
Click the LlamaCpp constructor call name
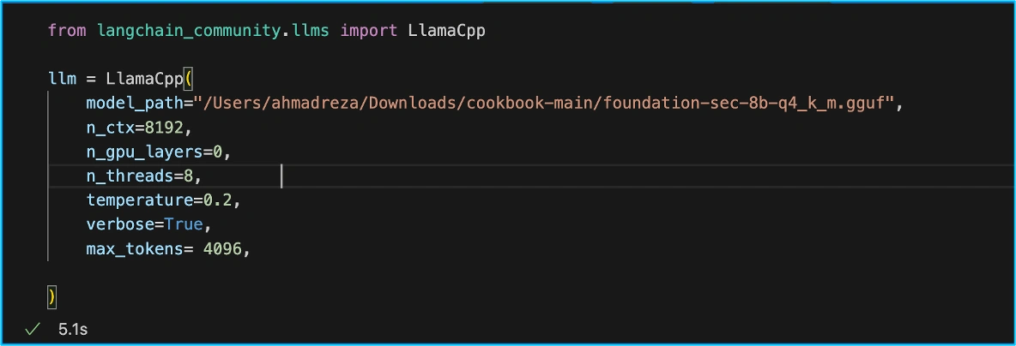[x=144, y=79]
